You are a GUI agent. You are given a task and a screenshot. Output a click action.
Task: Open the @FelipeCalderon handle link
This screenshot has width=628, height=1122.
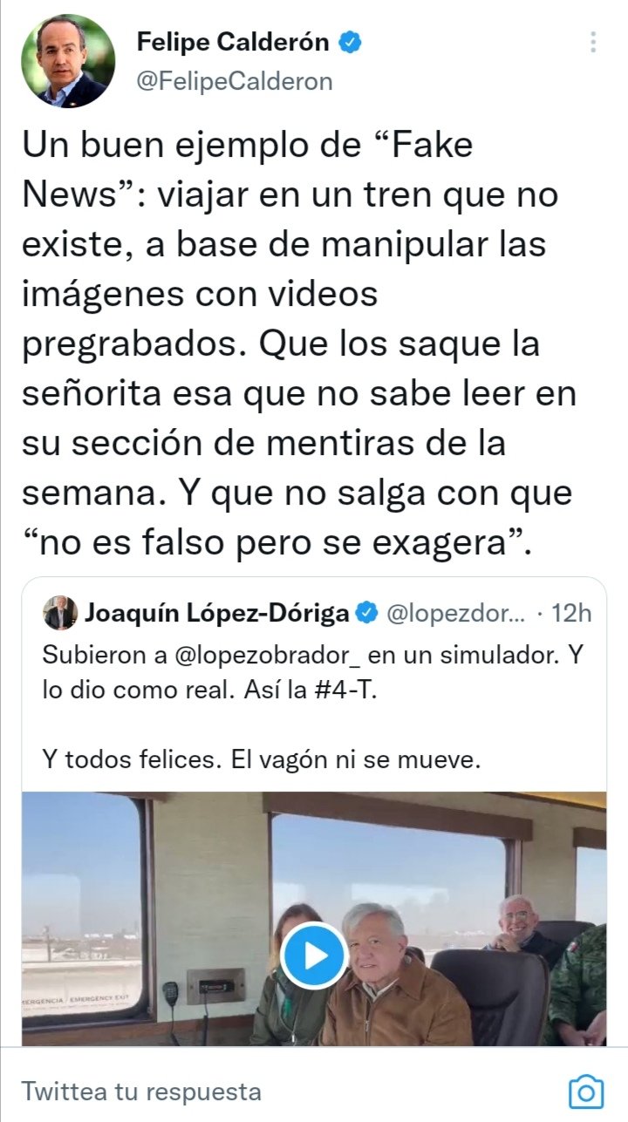235,82
